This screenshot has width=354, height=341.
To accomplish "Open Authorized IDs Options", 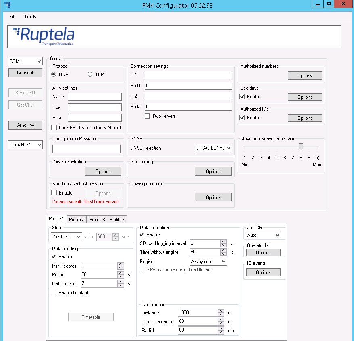I will 305,118.
